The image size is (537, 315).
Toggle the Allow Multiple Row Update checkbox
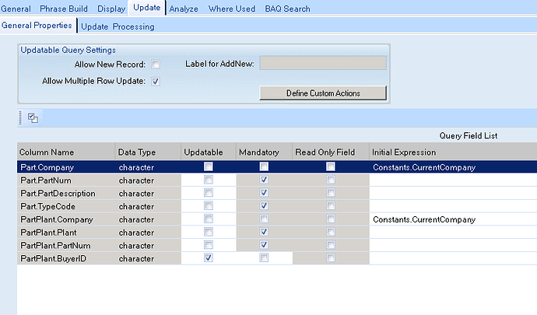156,82
